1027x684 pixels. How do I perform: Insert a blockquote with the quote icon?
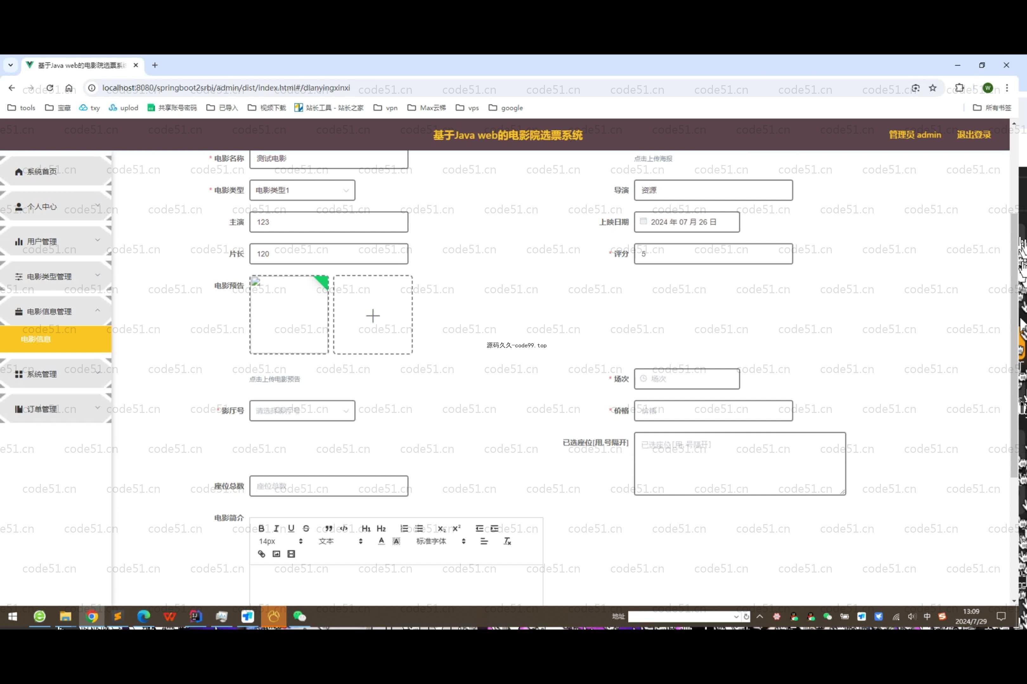328,528
